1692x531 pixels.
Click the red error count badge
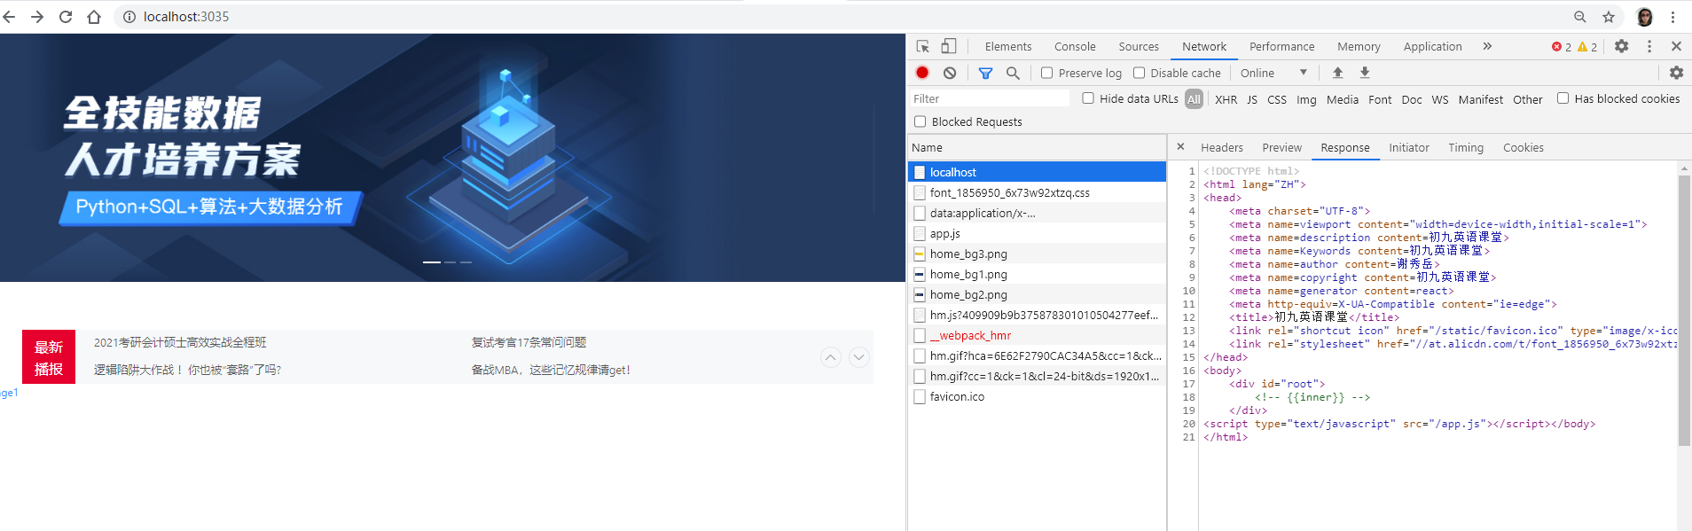point(1562,47)
